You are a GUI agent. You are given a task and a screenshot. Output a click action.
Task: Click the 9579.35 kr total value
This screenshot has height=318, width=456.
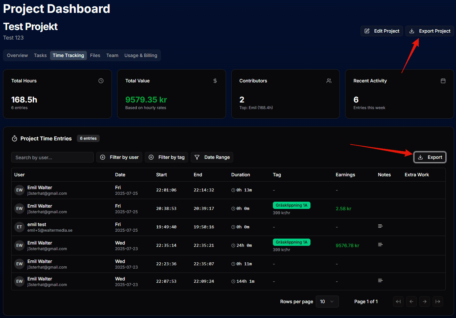146,100
